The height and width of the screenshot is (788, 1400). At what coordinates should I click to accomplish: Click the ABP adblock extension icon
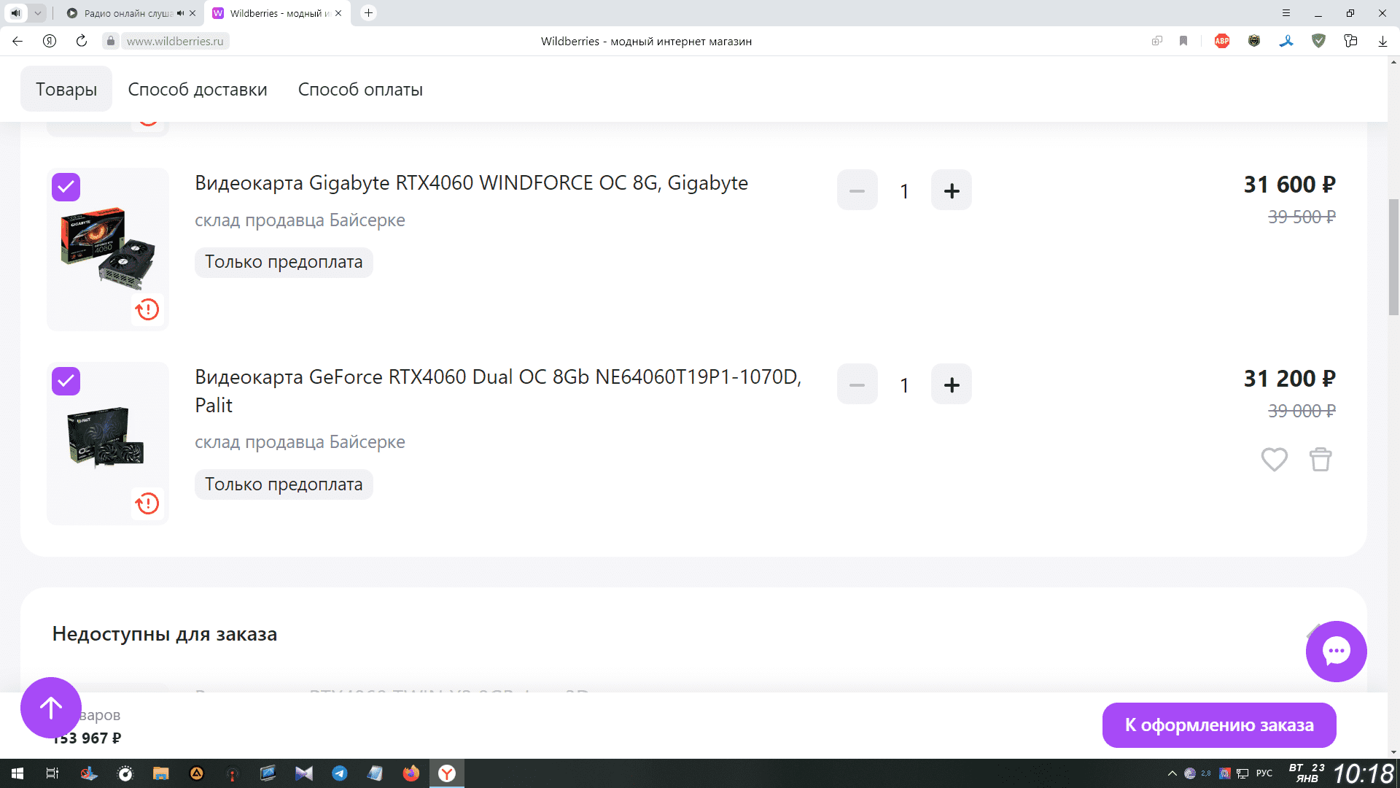click(x=1222, y=42)
